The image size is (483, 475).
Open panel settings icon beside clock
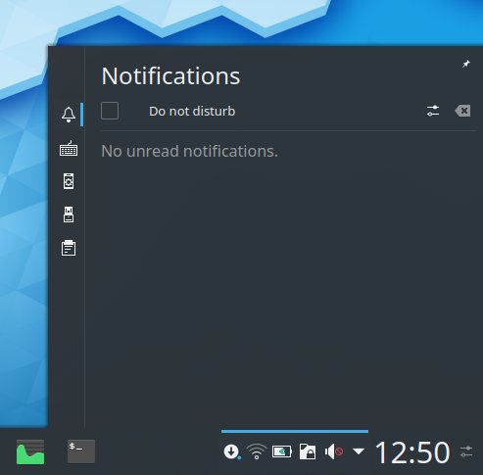(466, 451)
